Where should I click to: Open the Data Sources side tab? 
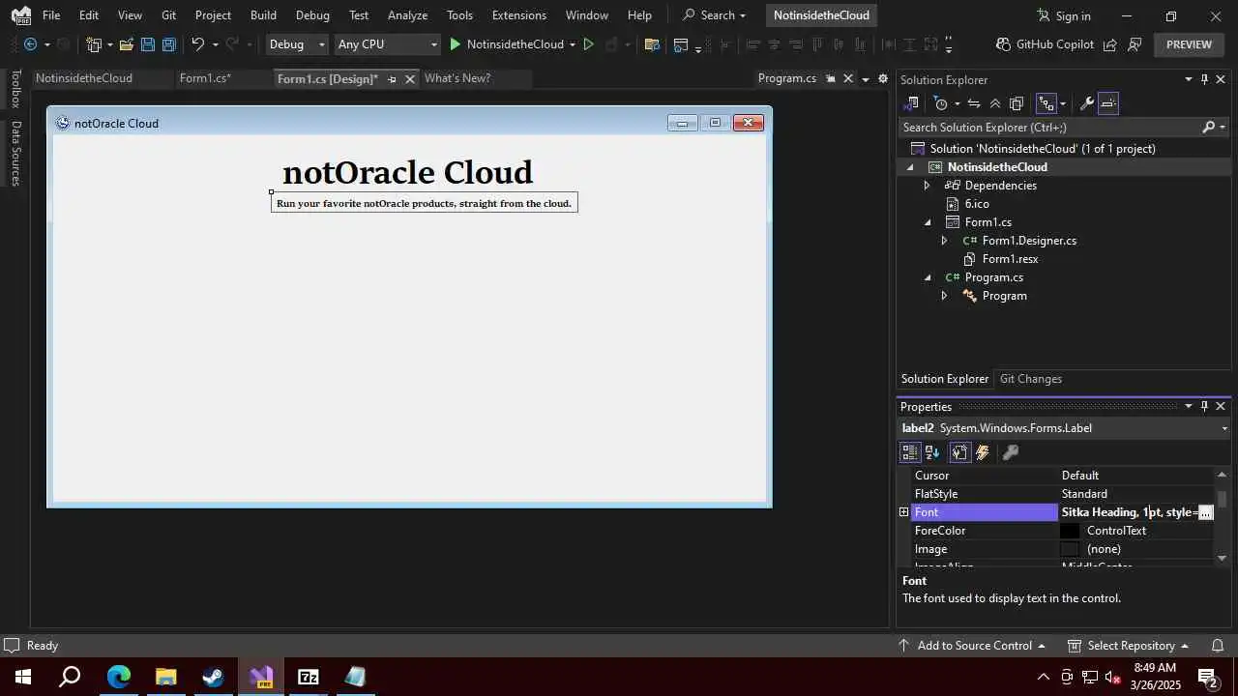[x=15, y=153]
